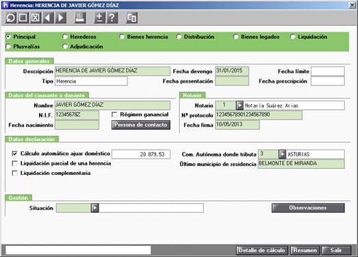
Task: Click the Tipo field showing Herencia
Action: [91, 81]
